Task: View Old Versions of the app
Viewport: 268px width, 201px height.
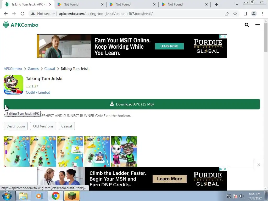Action: tap(43, 126)
